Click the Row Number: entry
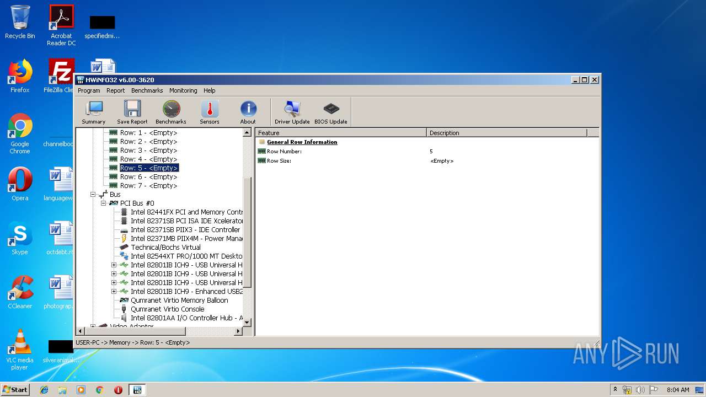Viewport: 706px width, 397px height. (284, 152)
